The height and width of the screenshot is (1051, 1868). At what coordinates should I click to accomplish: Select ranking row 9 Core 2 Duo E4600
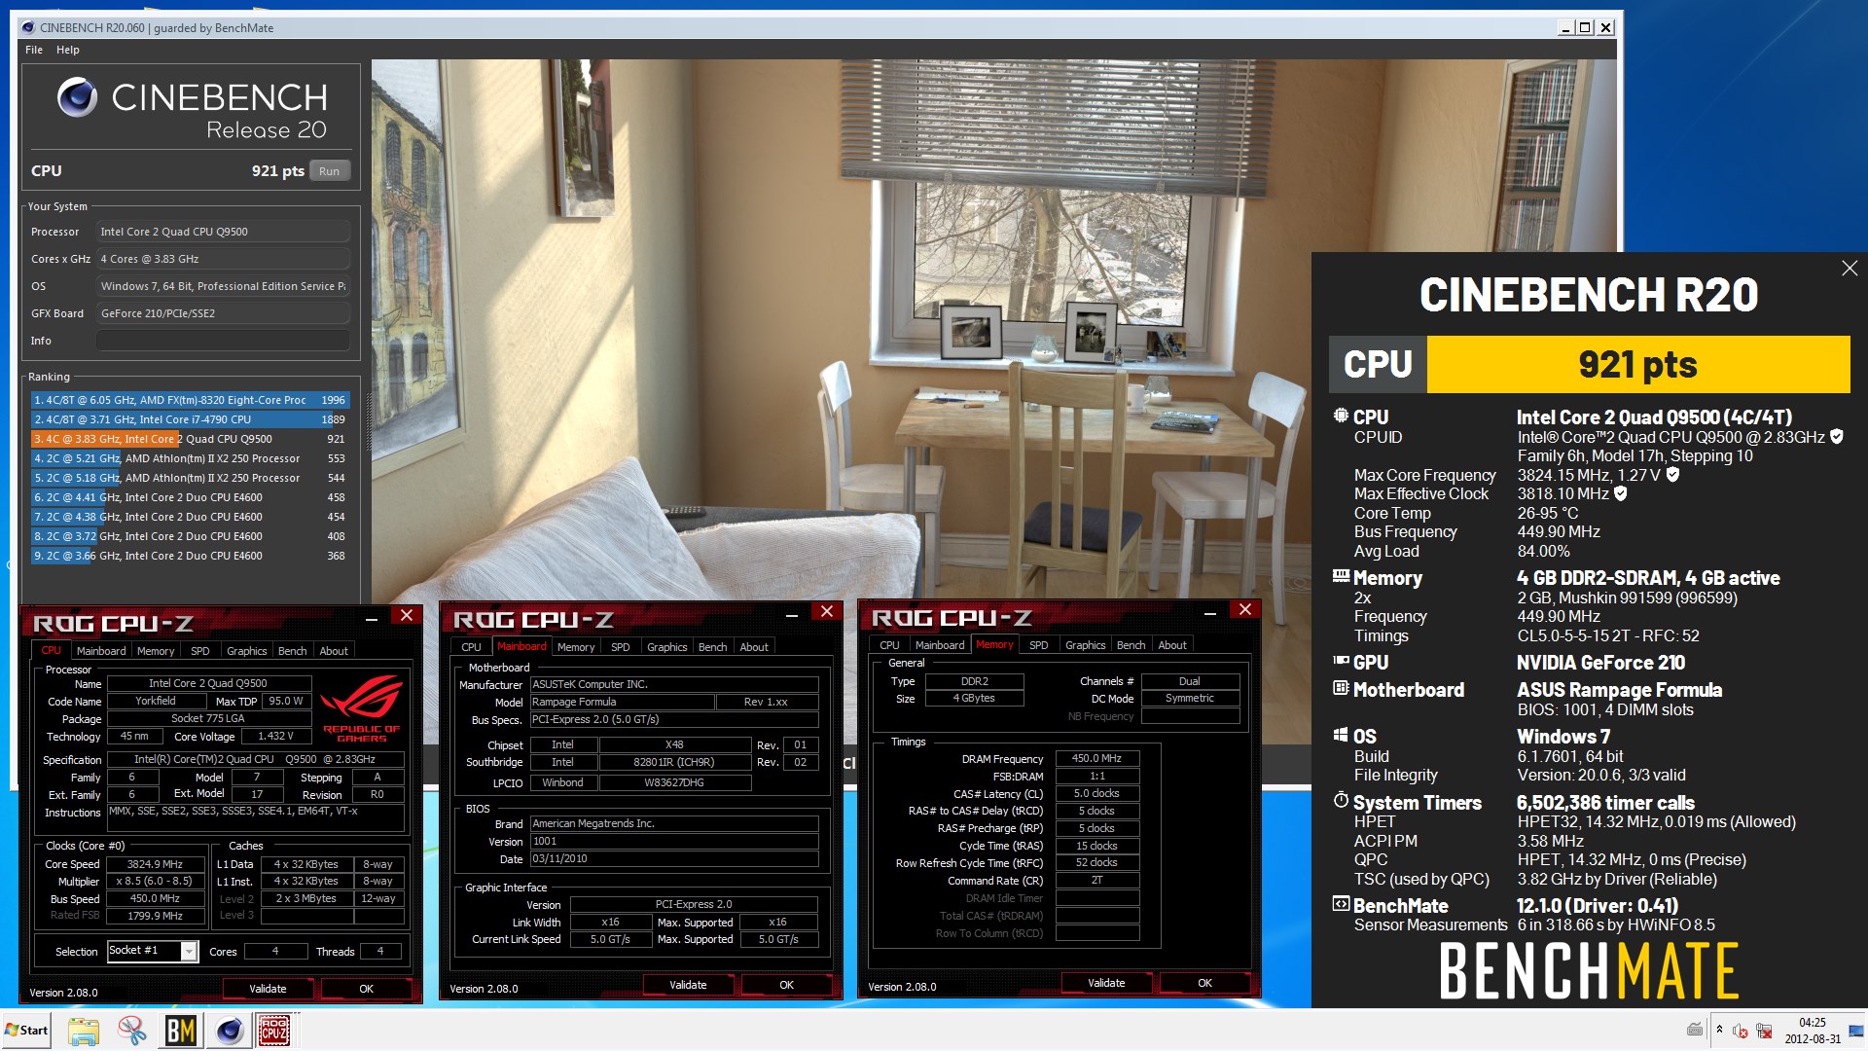tap(190, 556)
